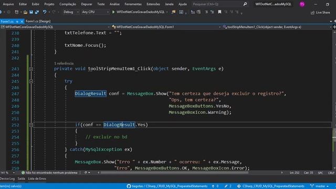Open the Exibir menu
This screenshot has height=189, width=336.
35,4
